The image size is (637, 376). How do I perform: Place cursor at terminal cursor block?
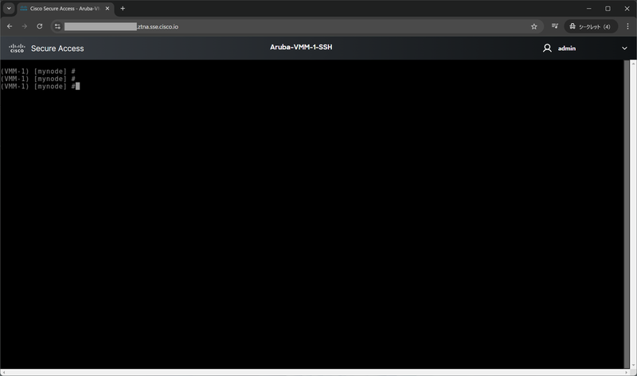[77, 86]
